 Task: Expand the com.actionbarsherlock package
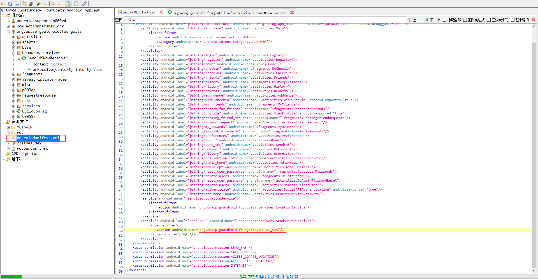(x=8, y=26)
